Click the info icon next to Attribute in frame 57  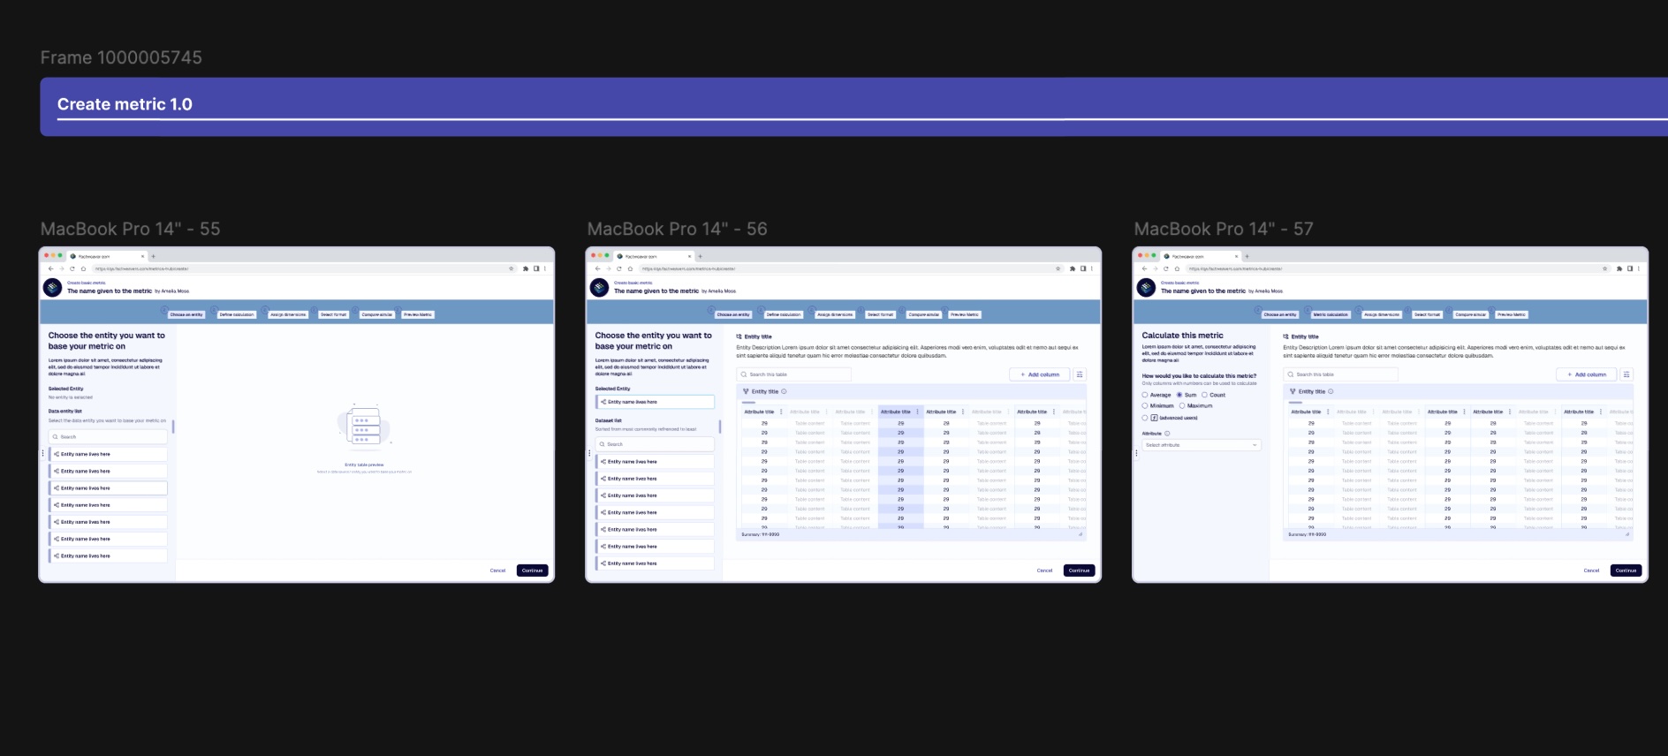[1167, 434]
